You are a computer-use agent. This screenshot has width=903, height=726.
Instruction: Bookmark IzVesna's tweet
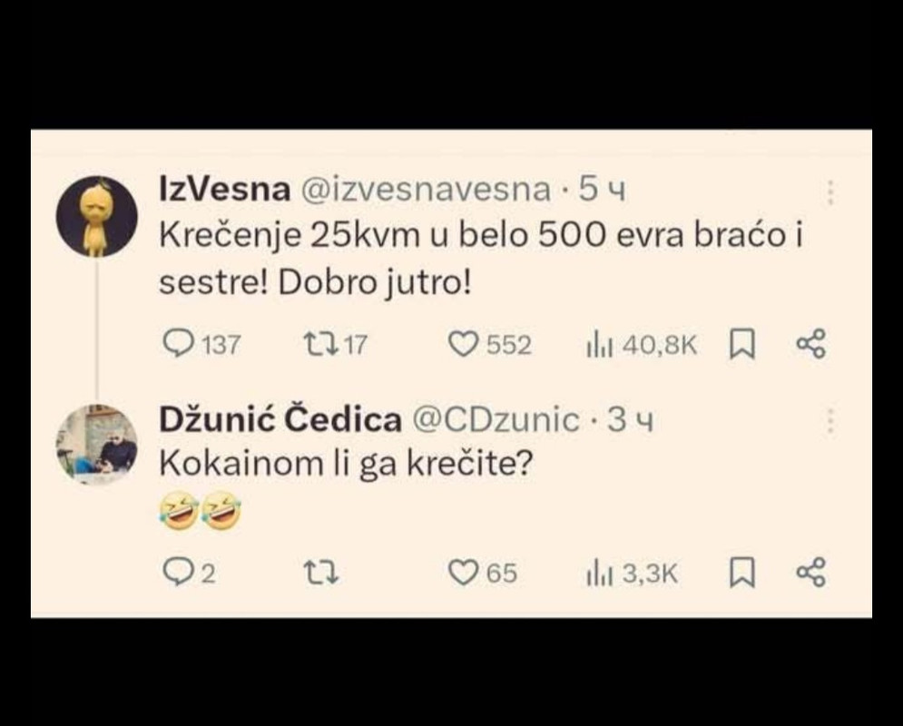click(x=741, y=344)
